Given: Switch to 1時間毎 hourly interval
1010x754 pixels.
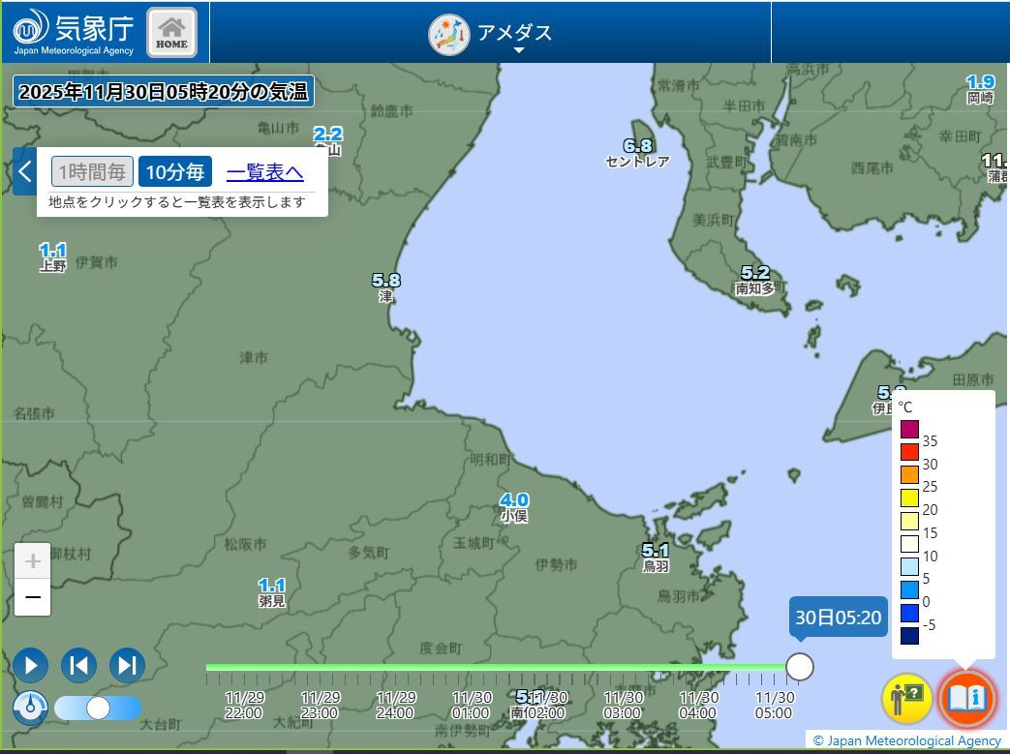Looking at the screenshot, I should (92, 172).
